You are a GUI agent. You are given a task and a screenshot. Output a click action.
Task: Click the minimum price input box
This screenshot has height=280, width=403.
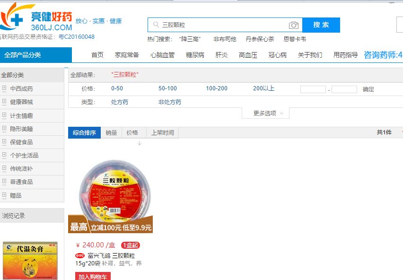(x=313, y=89)
